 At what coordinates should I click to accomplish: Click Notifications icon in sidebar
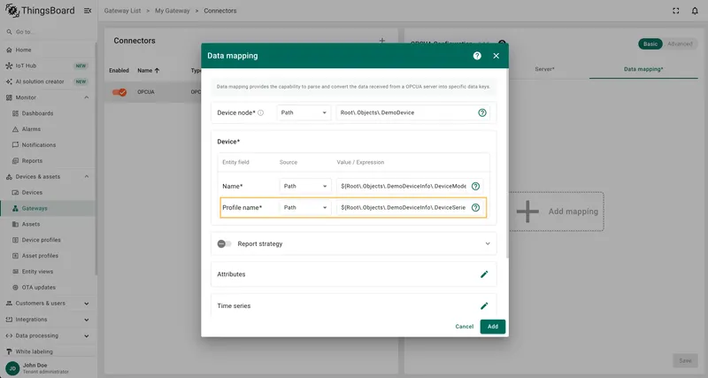pyautogui.click(x=15, y=145)
